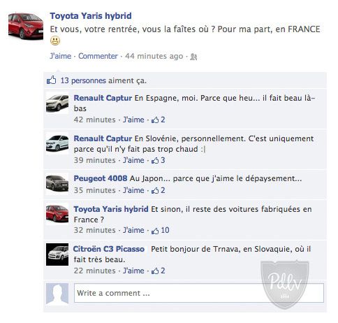
Task: Like the Citroën C3 Picasso Trnava comment
Action: 133,271
